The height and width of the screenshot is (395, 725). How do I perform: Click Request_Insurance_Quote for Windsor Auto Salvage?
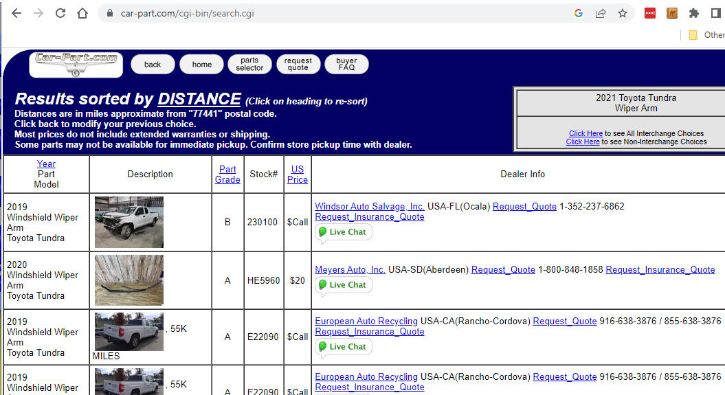[x=370, y=216]
